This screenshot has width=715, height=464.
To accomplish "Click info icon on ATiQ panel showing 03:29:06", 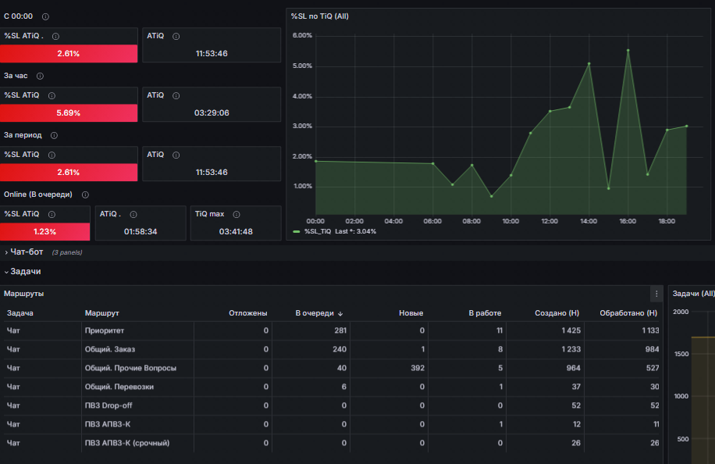I will 176,95.
